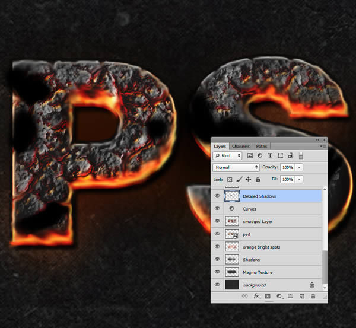
Task: Filter for pixel layers icon
Action: pyautogui.click(x=250, y=155)
